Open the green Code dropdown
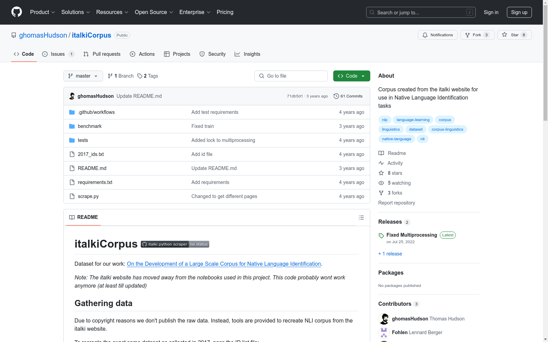Screen dimensions: 548x342 [x=351, y=76]
